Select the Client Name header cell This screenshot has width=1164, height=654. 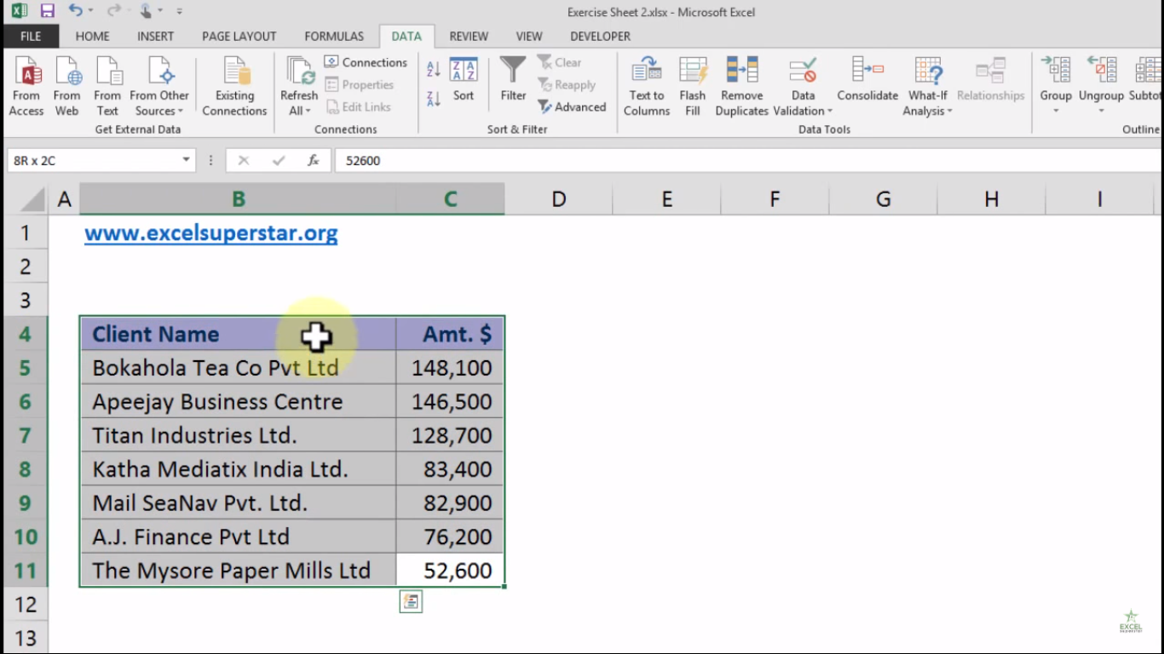click(238, 334)
